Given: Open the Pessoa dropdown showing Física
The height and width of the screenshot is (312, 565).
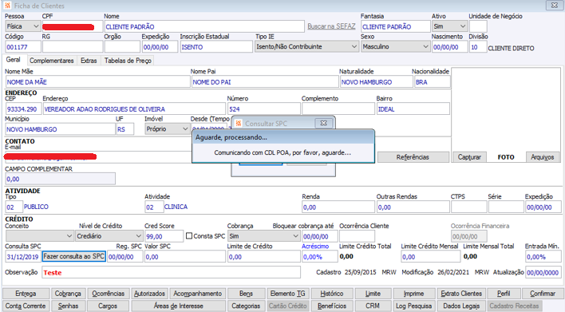Looking at the screenshot, I should (x=22, y=26).
